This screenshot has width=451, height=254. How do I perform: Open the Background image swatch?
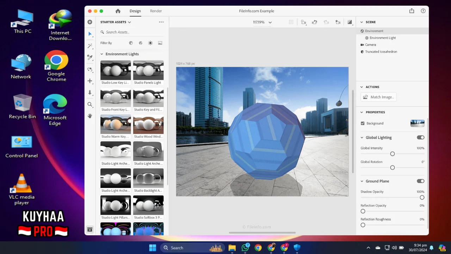tap(417, 123)
